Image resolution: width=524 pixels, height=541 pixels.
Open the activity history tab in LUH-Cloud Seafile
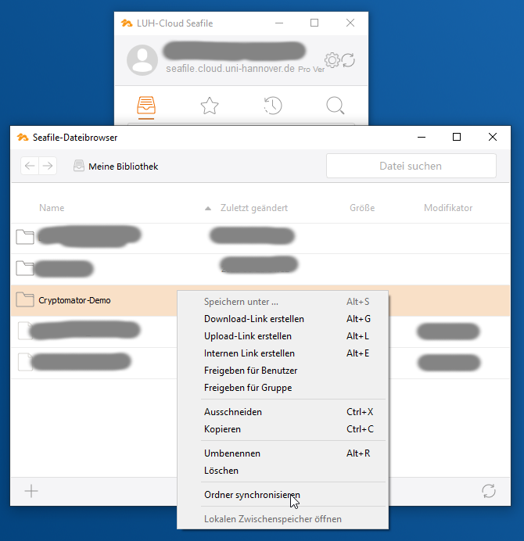coord(273,106)
